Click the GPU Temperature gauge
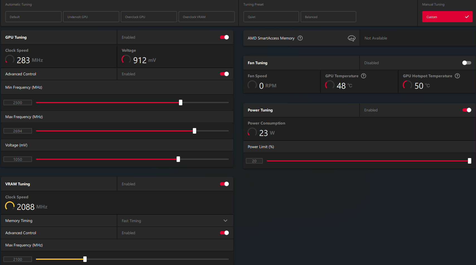This screenshot has height=265, width=476. (x=330, y=85)
